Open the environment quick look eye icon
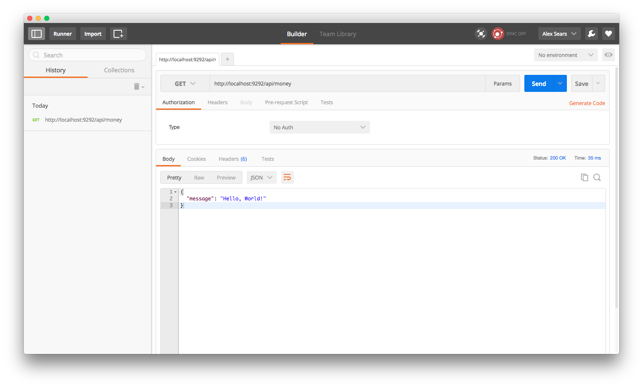 pyautogui.click(x=609, y=55)
